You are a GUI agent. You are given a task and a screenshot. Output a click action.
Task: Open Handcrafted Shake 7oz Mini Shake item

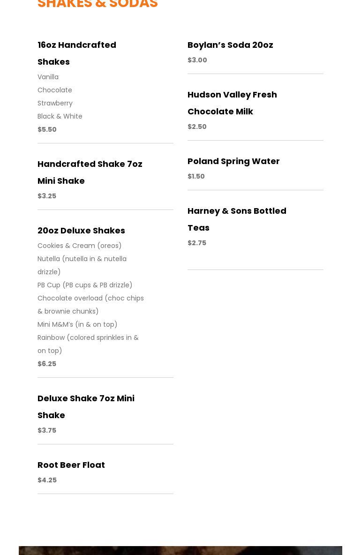click(x=90, y=172)
